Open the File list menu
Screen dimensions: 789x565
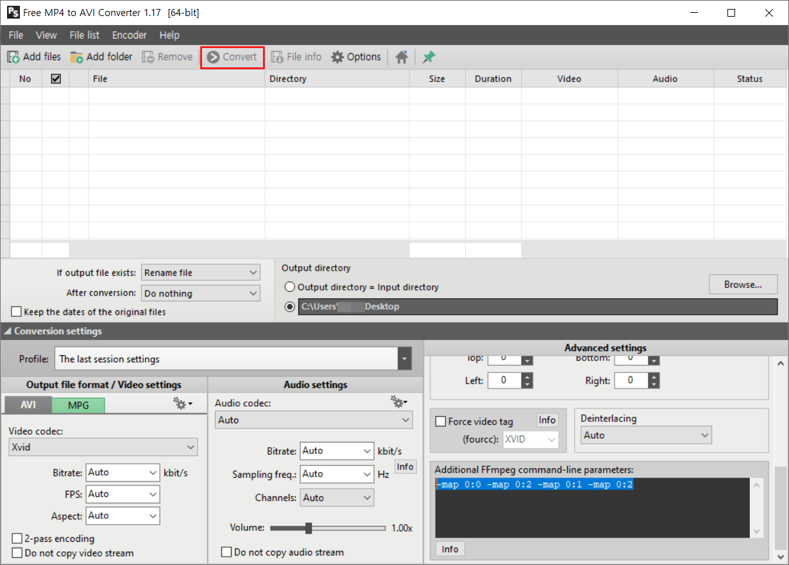pos(85,35)
